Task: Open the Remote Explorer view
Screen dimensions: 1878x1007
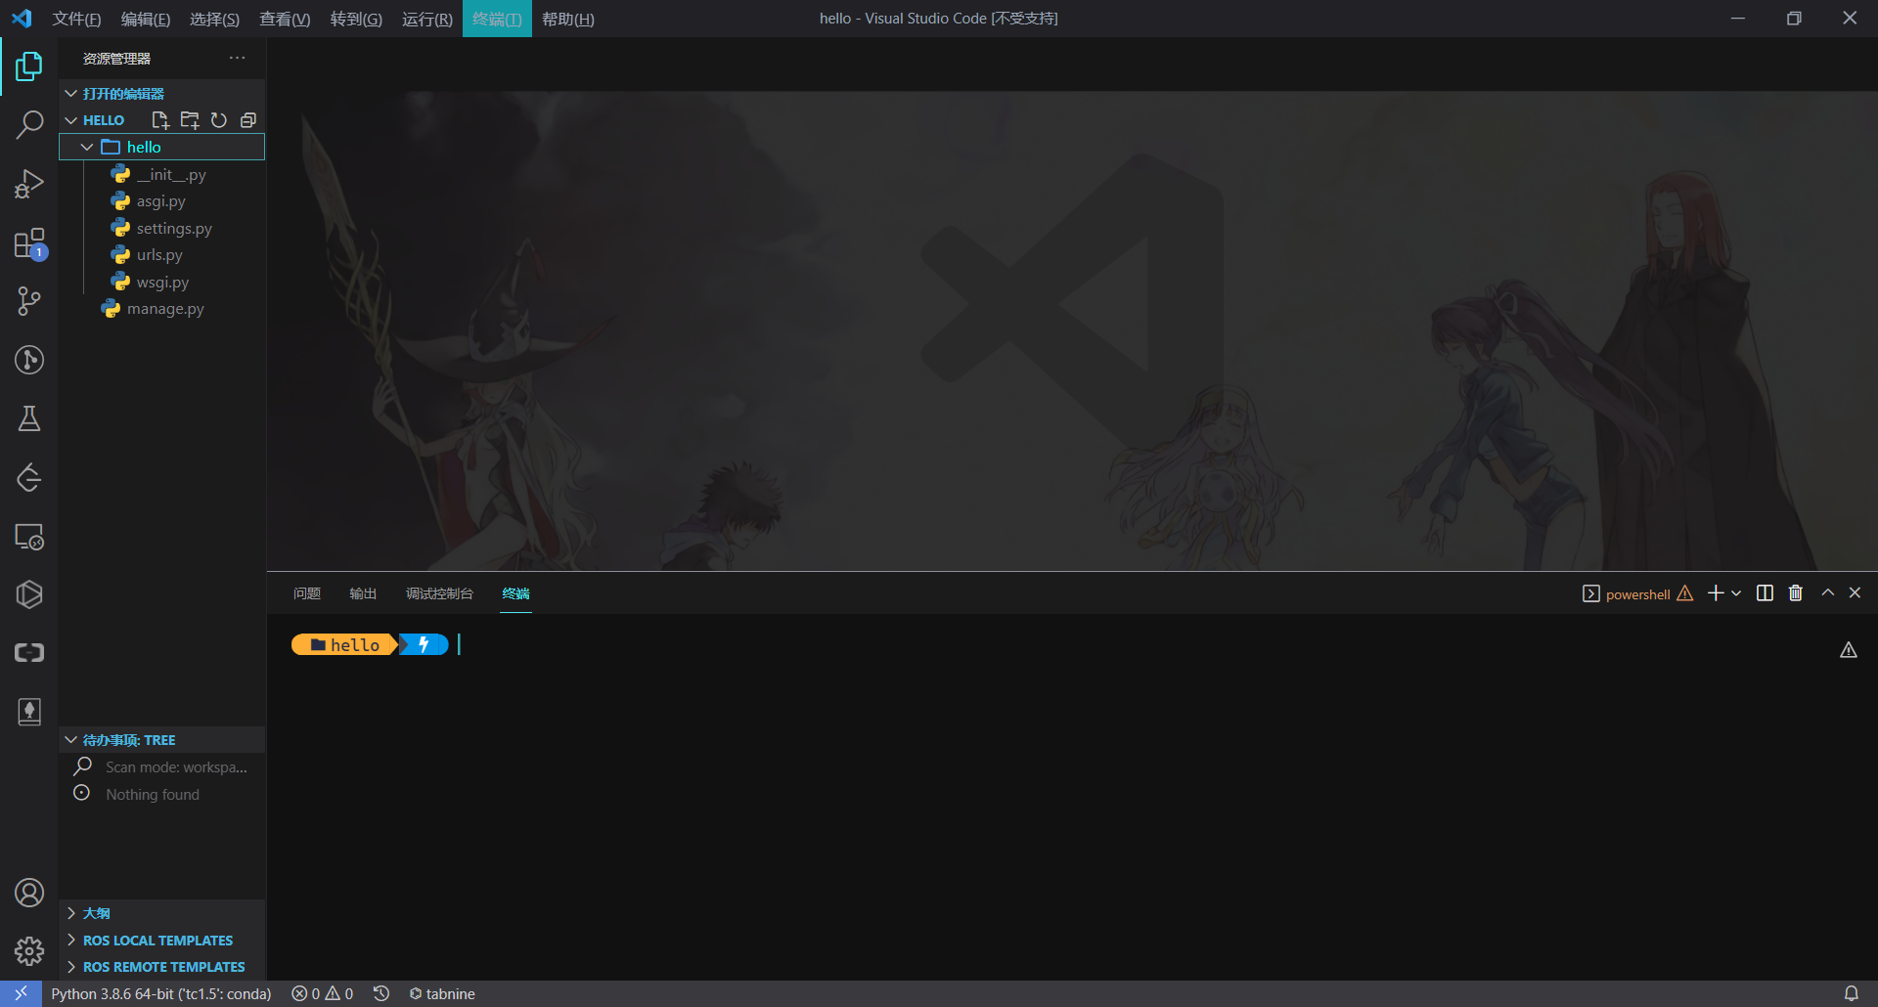Action: click(29, 537)
